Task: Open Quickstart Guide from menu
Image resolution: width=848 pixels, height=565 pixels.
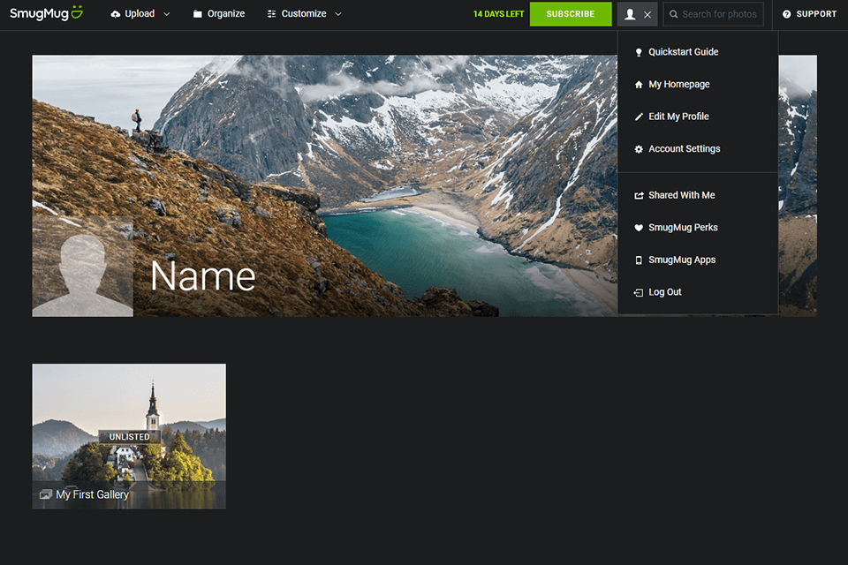Action: pos(683,52)
